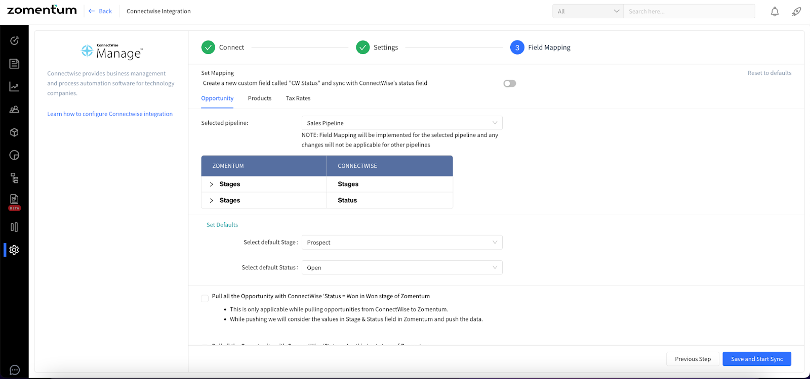Toggle the CW Status custom field switch
The height and width of the screenshot is (379, 810).
coord(510,83)
